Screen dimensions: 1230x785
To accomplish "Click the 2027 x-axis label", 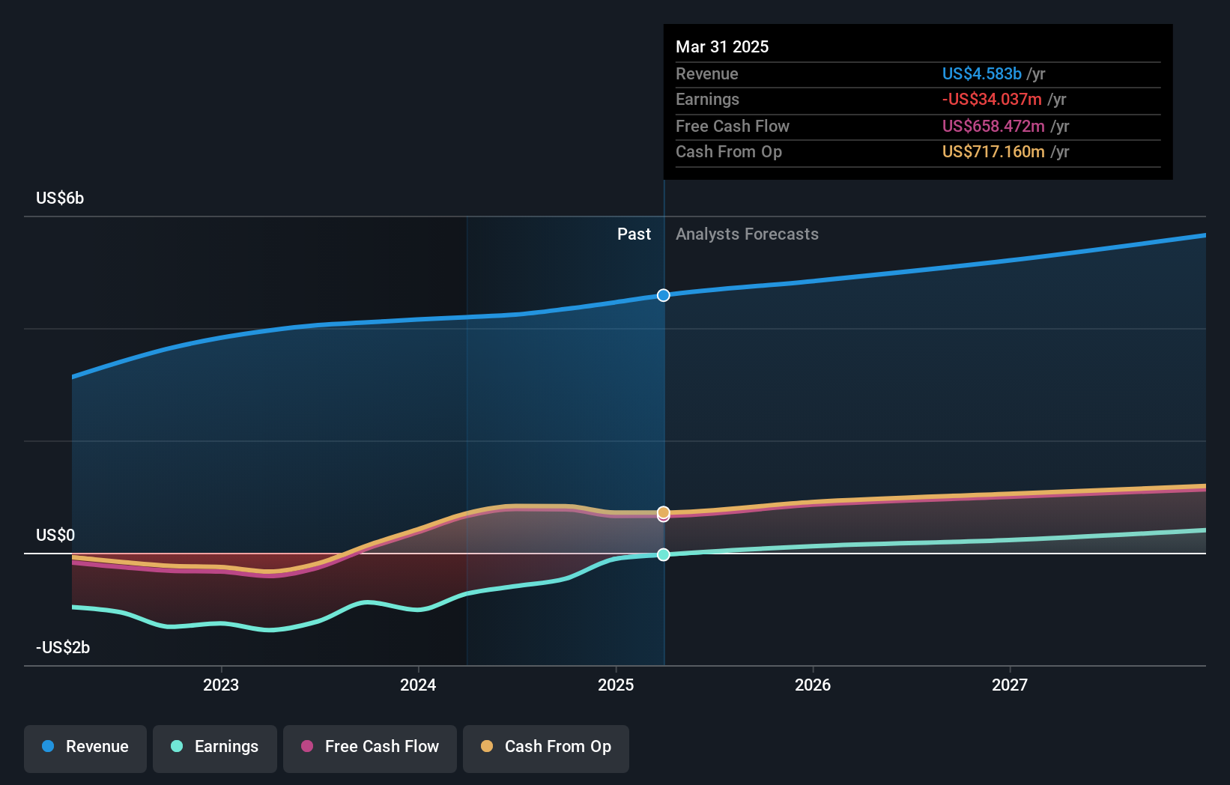I will 1010,685.
